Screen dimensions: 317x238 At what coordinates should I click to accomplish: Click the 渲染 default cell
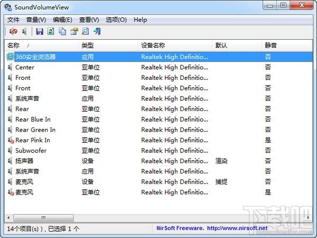[221, 161]
